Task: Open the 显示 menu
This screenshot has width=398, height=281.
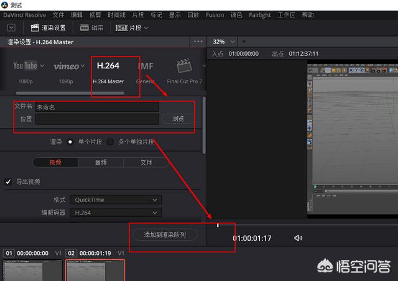Action: 175,15
